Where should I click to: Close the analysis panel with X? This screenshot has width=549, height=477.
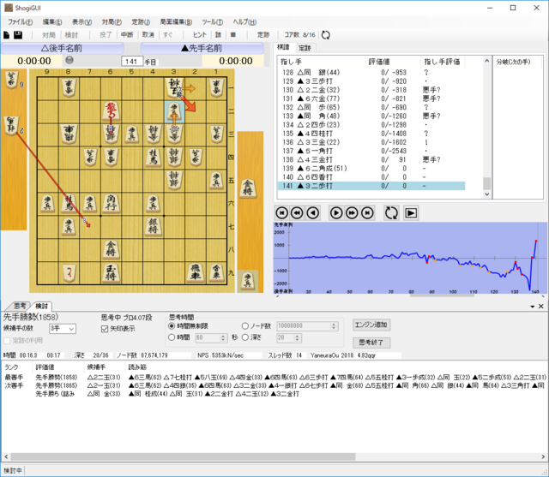tap(541, 306)
